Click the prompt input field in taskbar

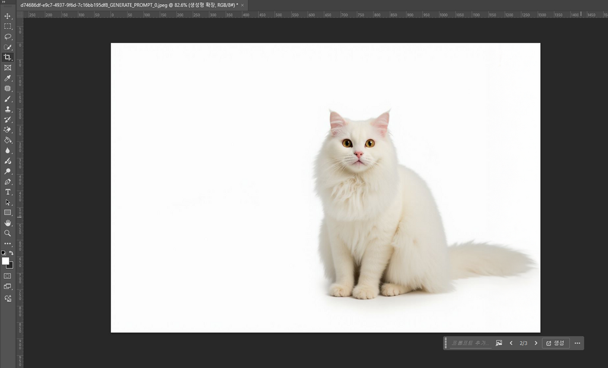point(470,343)
